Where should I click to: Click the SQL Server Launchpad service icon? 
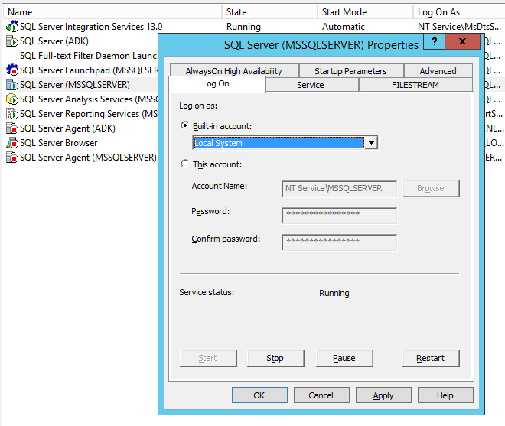pyautogui.click(x=12, y=70)
